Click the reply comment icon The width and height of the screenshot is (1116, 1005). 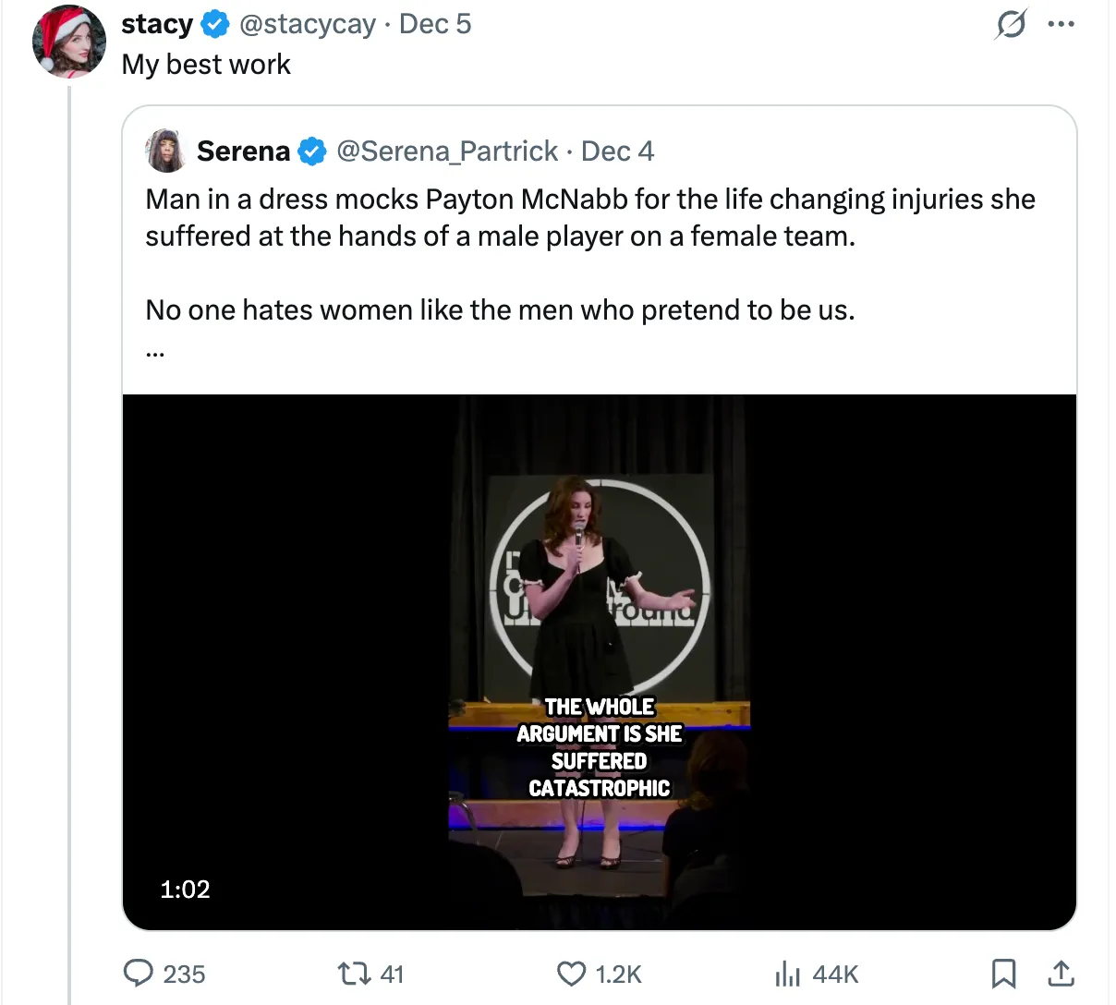point(139,974)
